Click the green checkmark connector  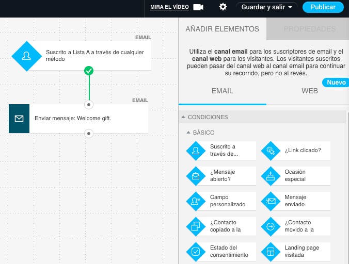pyautogui.click(x=89, y=71)
